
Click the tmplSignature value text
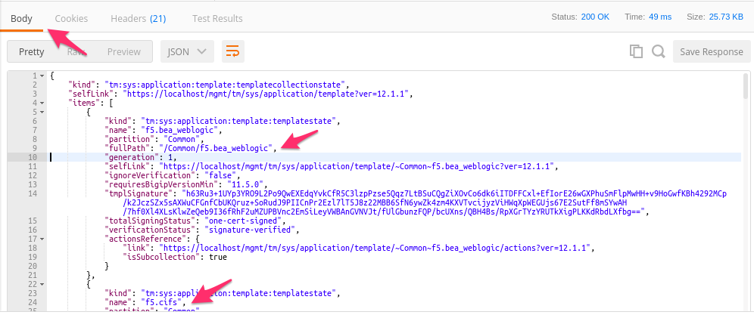(425, 202)
